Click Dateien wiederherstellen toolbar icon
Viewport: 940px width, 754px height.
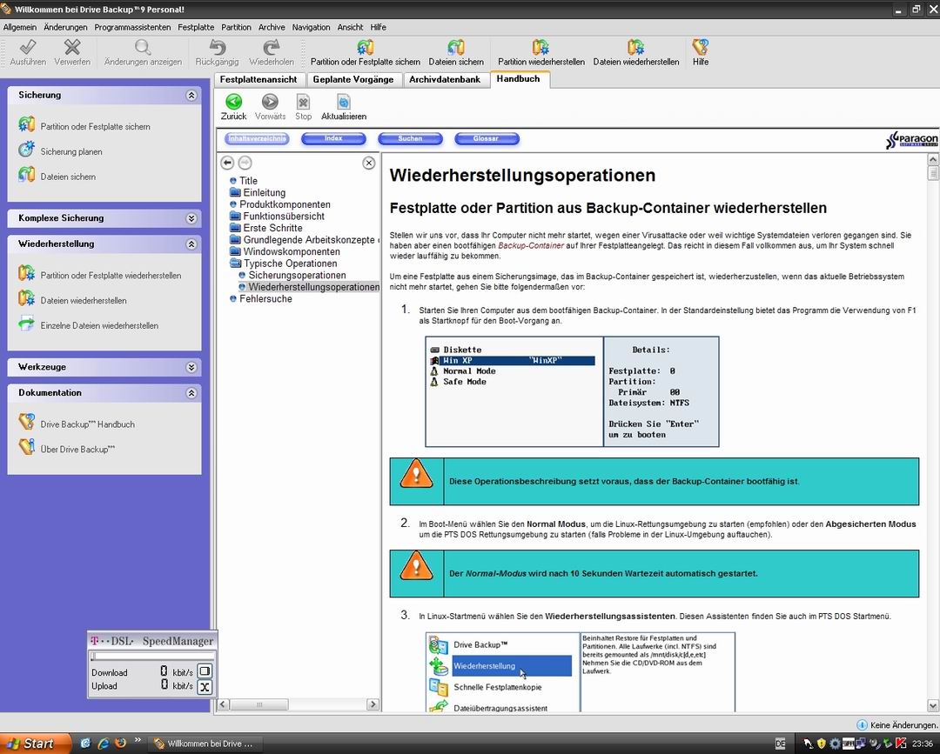coord(635,47)
